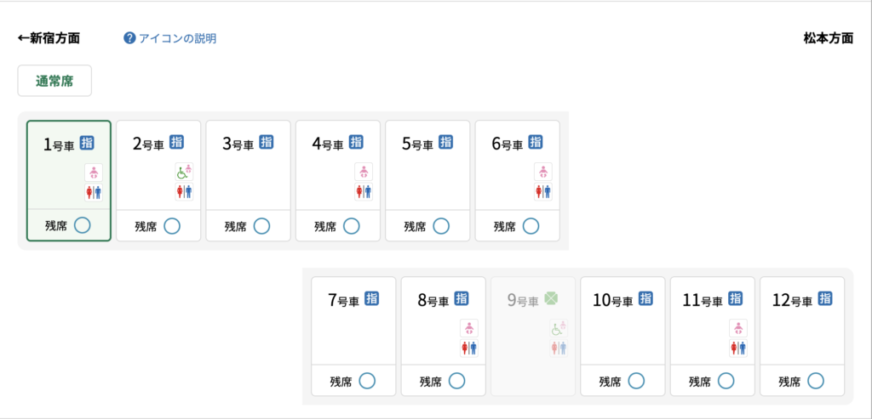Click the availability circle for car 7
This screenshot has width=872, height=419.
point(367,381)
